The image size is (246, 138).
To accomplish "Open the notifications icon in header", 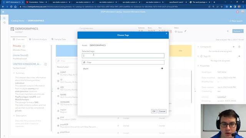I will (238, 12).
